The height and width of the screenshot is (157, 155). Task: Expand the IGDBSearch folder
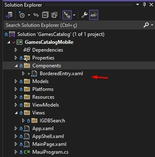coord(23,121)
